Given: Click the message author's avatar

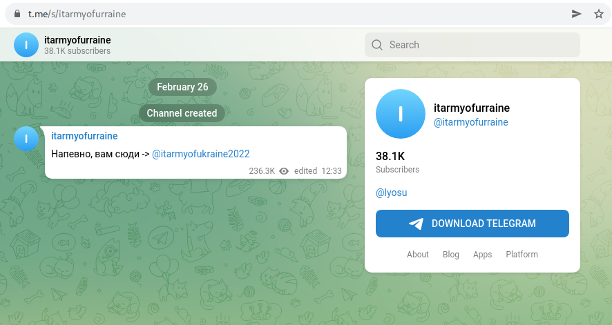Looking at the screenshot, I should pyautogui.click(x=26, y=139).
